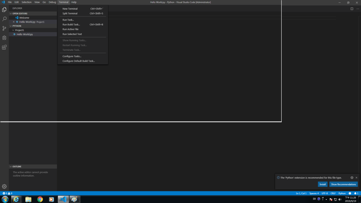Open the Search view in activity bar
Viewport: 361px width, 203px height.
4,19
